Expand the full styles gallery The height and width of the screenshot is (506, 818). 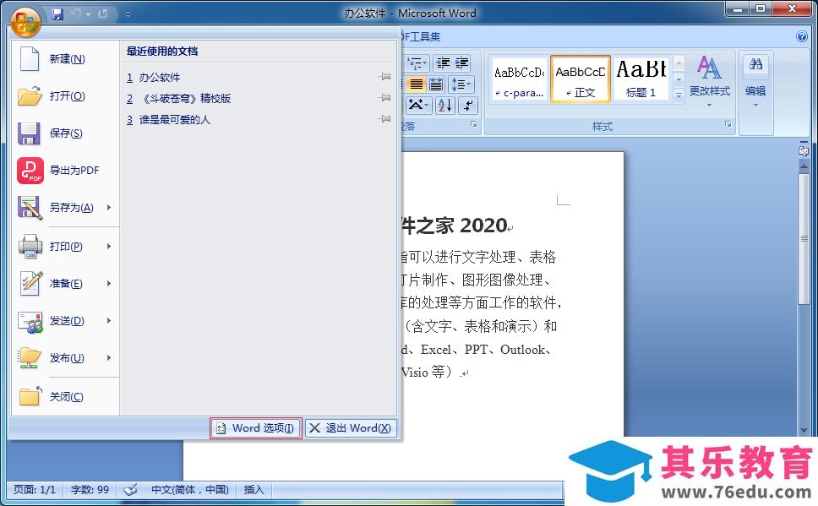pos(679,95)
